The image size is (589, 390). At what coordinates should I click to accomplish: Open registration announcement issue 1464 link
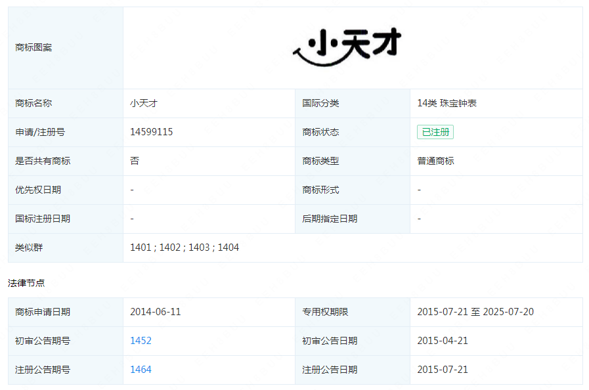(141, 370)
